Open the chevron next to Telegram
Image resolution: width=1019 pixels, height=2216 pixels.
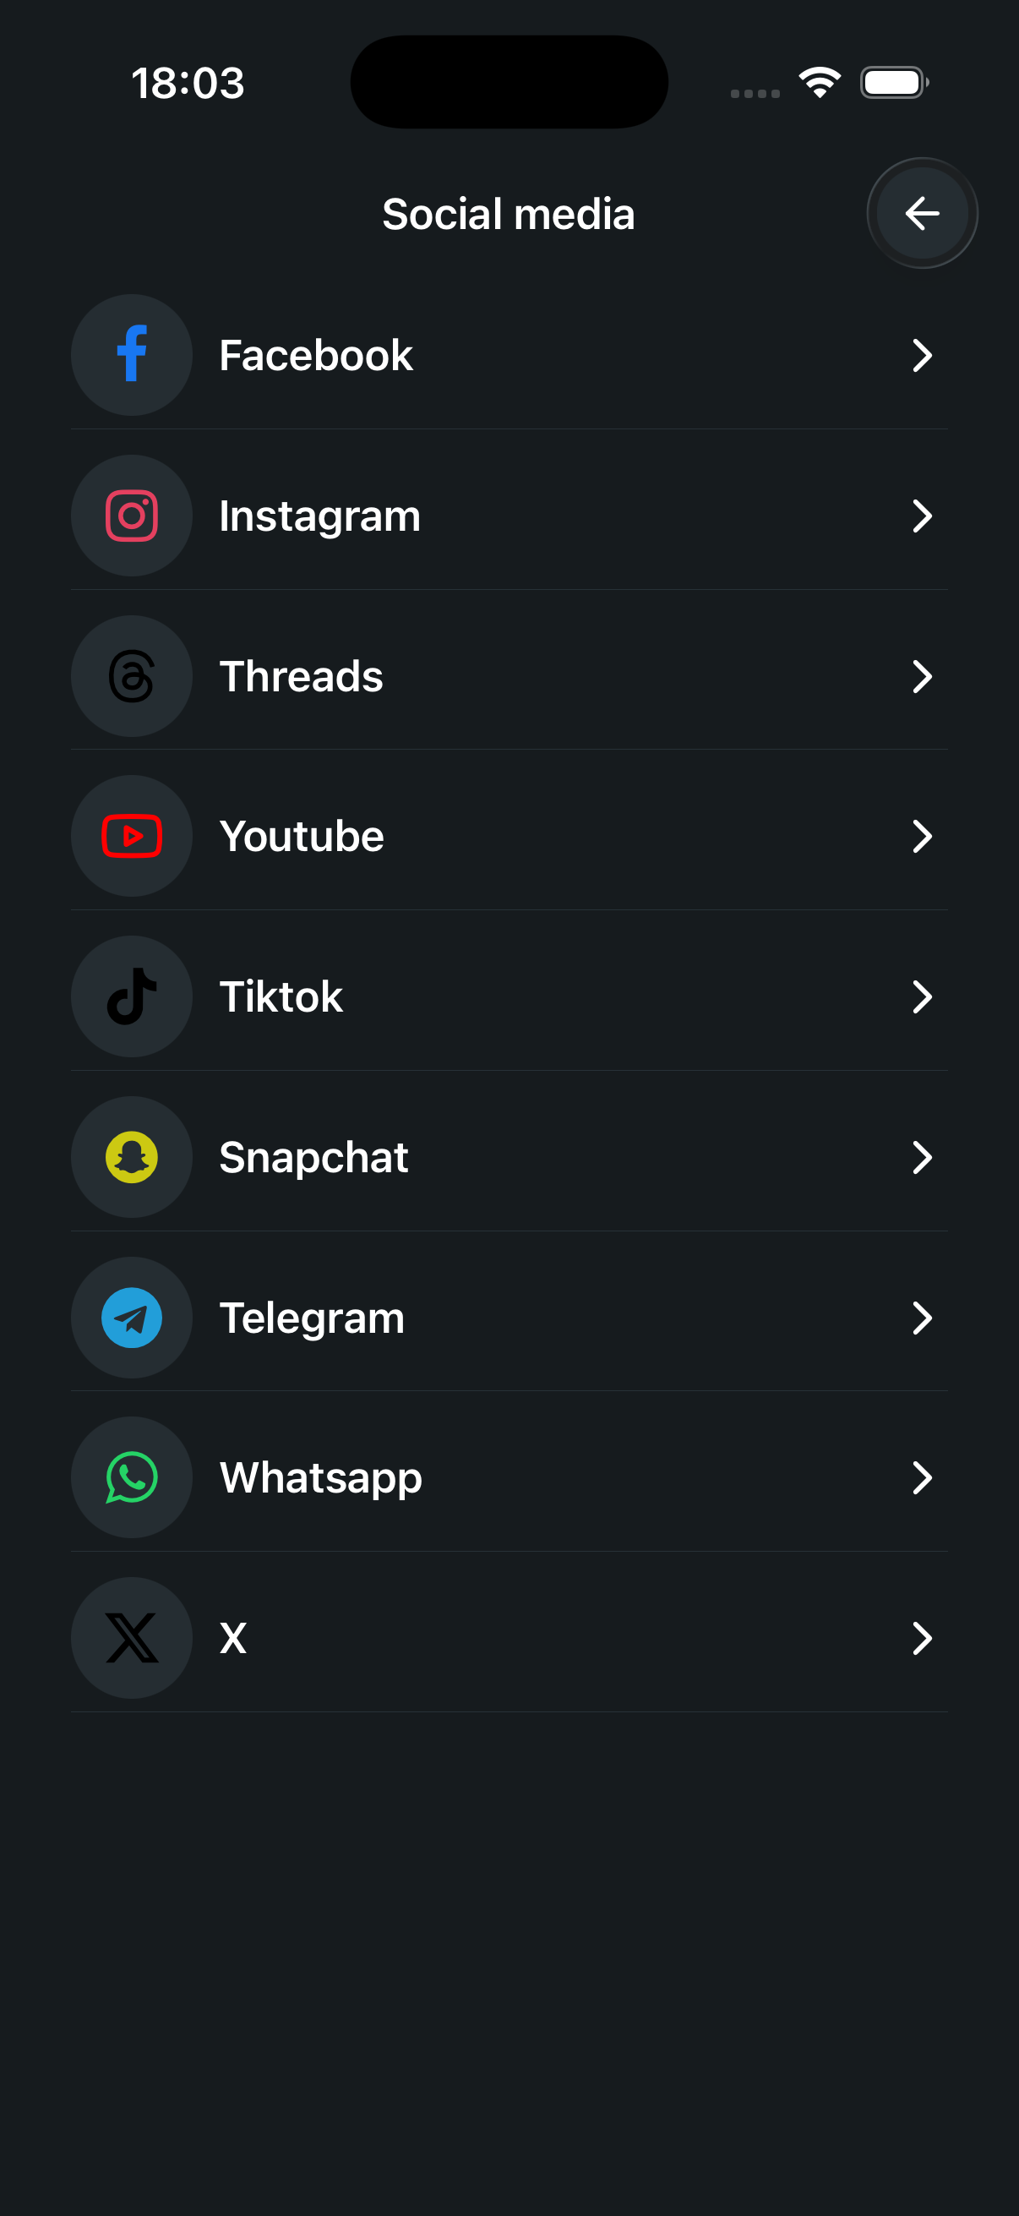click(922, 1317)
